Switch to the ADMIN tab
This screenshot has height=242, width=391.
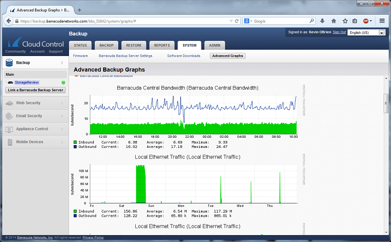click(x=215, y=45)
